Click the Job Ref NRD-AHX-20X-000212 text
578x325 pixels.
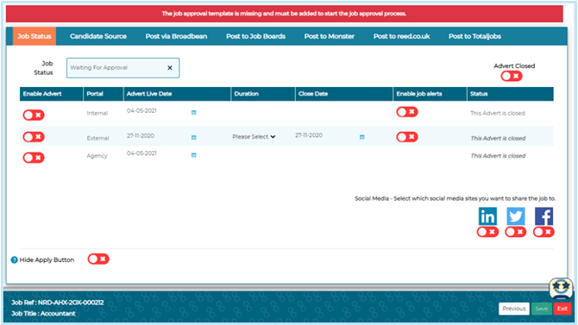pyautogui.click(x=58, y=303)
